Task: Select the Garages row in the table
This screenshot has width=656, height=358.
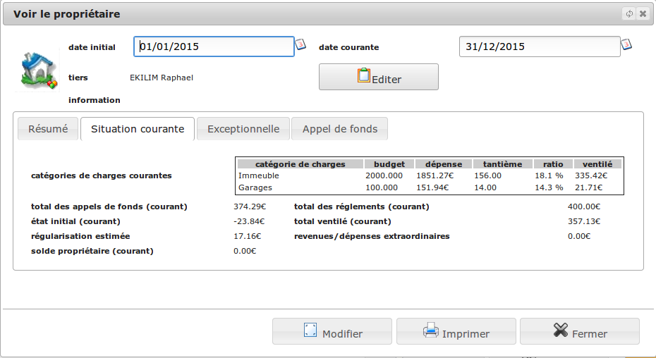Action: tap(255, 187)
